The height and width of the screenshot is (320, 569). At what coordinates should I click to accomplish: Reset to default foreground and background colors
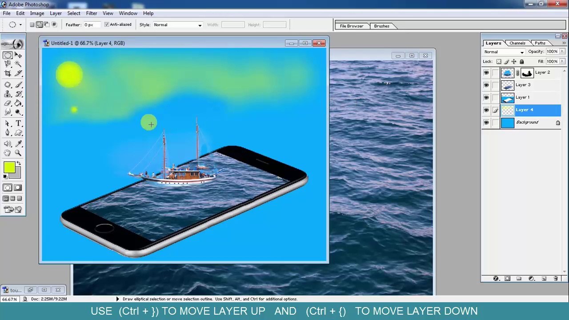[x=5, y=177]
